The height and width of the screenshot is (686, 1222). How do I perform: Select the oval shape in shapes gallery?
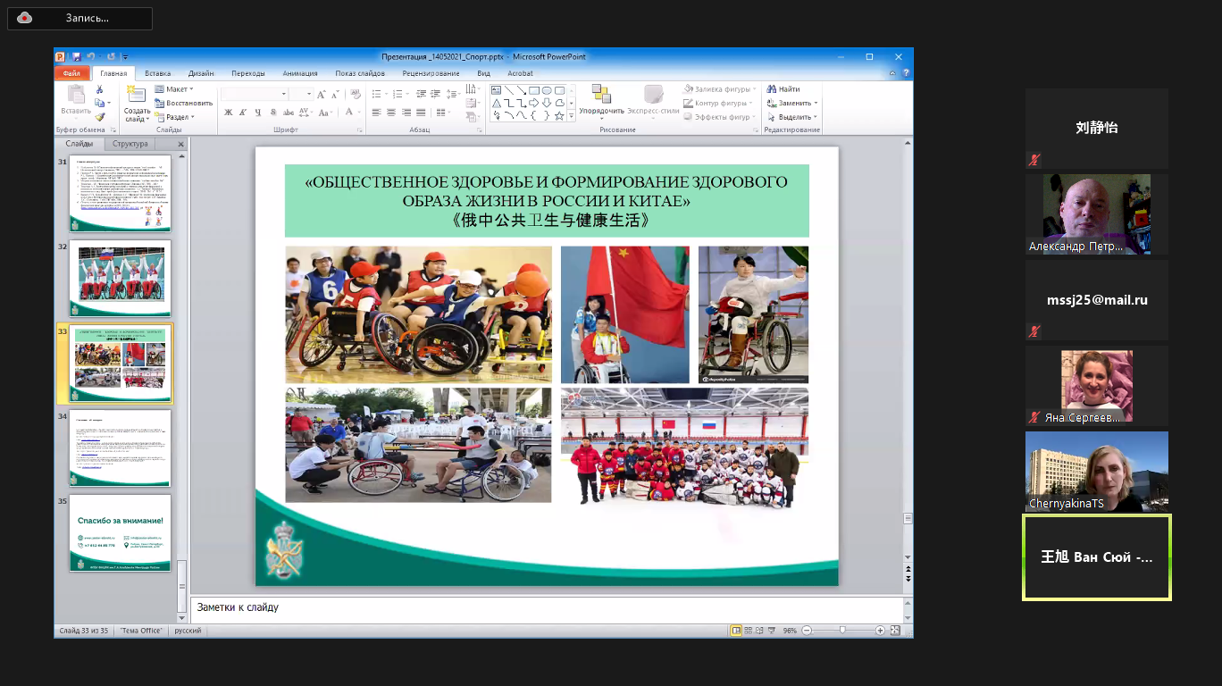[547, 90]
